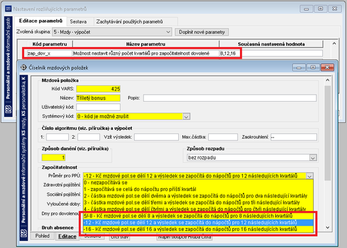Choose the -16 option dividing by 16 quarters
347x248 pixels.
pos(198,229)
